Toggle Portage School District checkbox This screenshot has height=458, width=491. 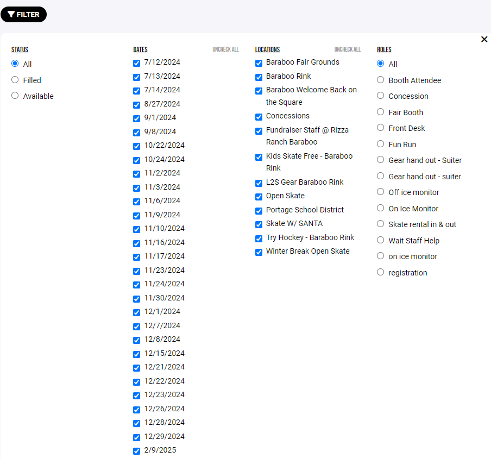click(x=259, y=211)
